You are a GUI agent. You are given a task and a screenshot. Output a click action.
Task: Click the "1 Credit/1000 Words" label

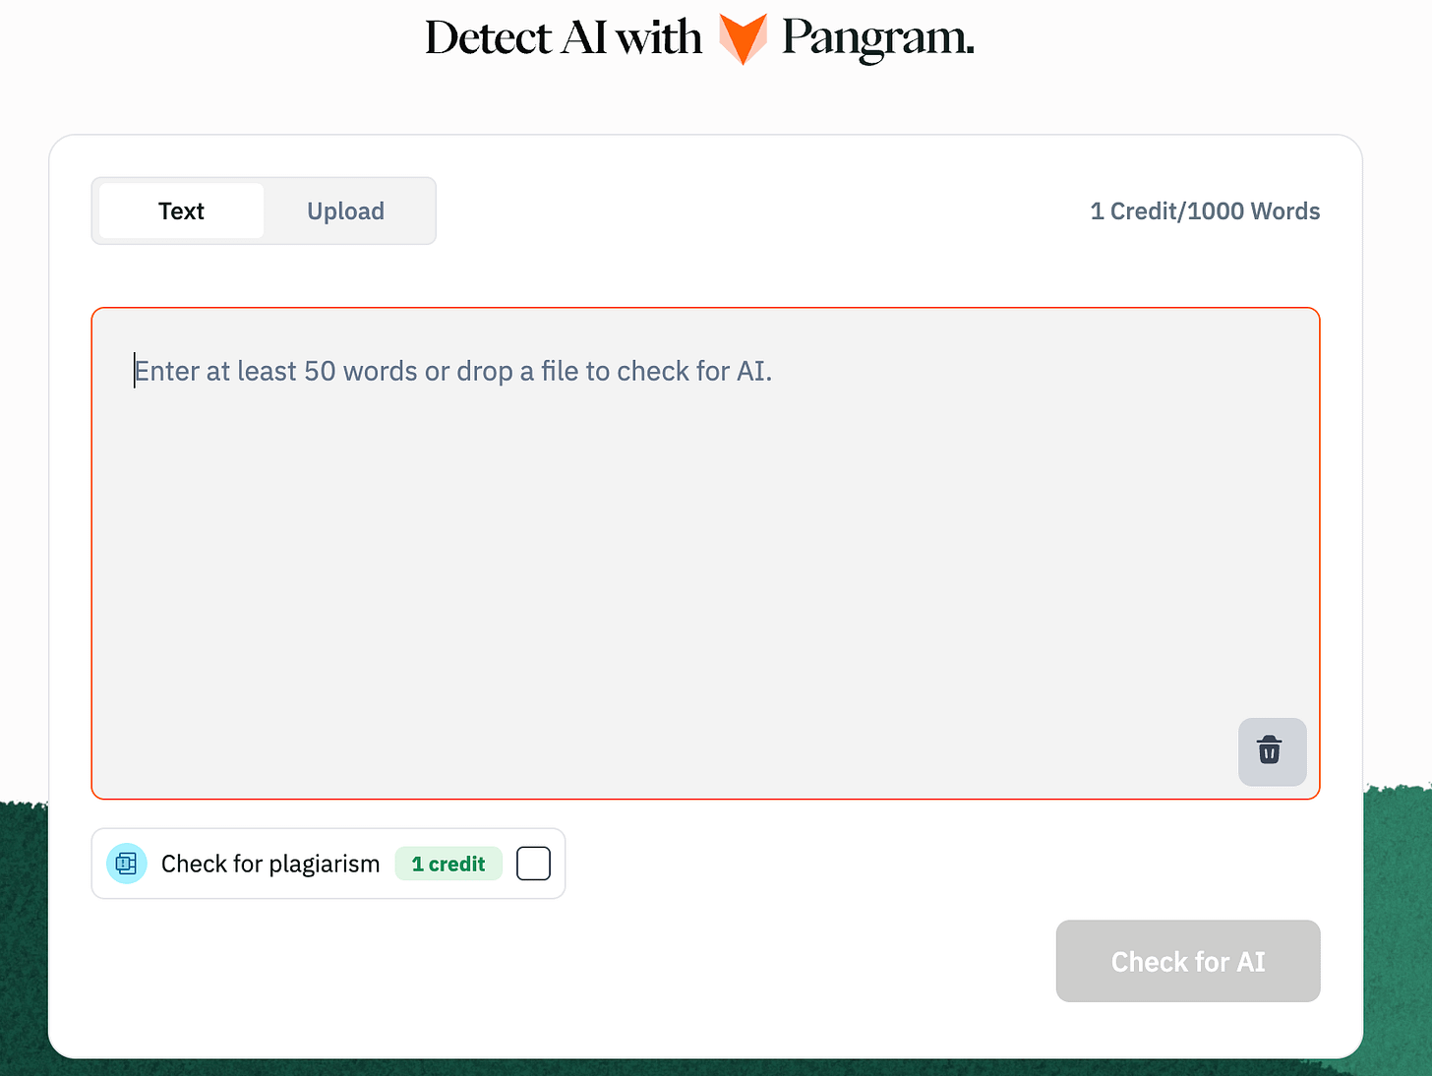(1205, 210)
